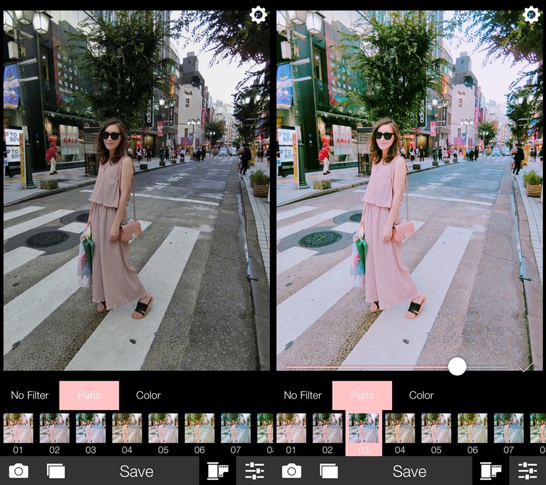The width and height of the screenshot is (546, 485).
Task: Pick filter thumbnail 01 on left screen
Action: pos(18,428)
